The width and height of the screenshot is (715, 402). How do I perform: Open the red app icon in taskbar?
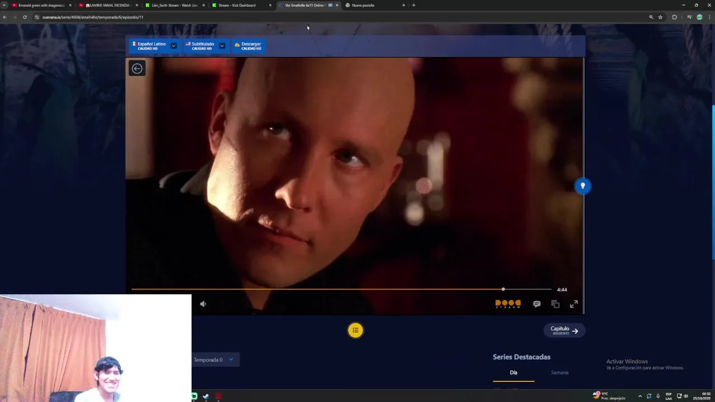pyautogui.click(x=218, y=396)
